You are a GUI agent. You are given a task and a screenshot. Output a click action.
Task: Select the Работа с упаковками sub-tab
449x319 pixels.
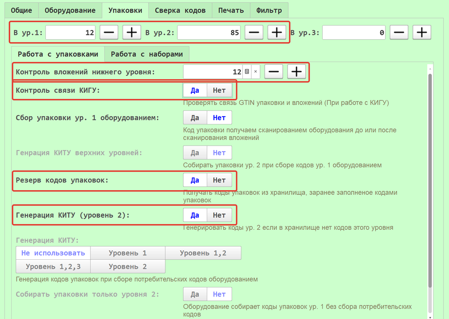58,54
